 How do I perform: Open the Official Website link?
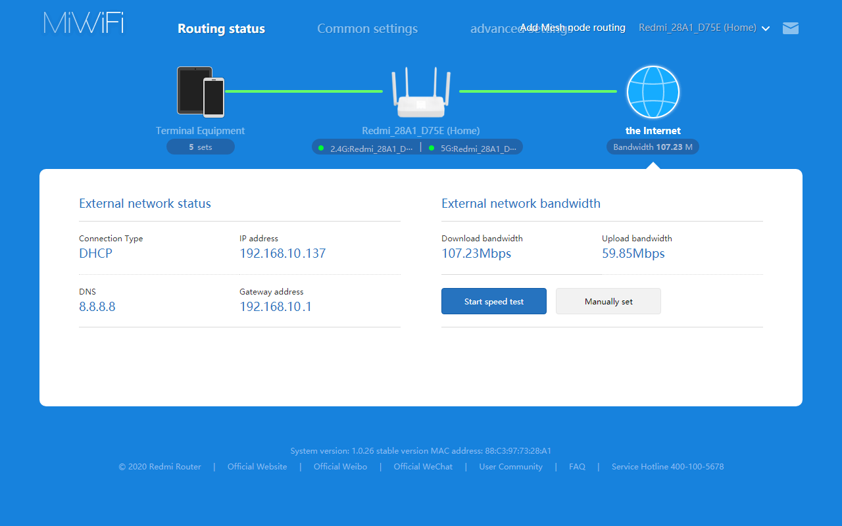coord(257,467)
